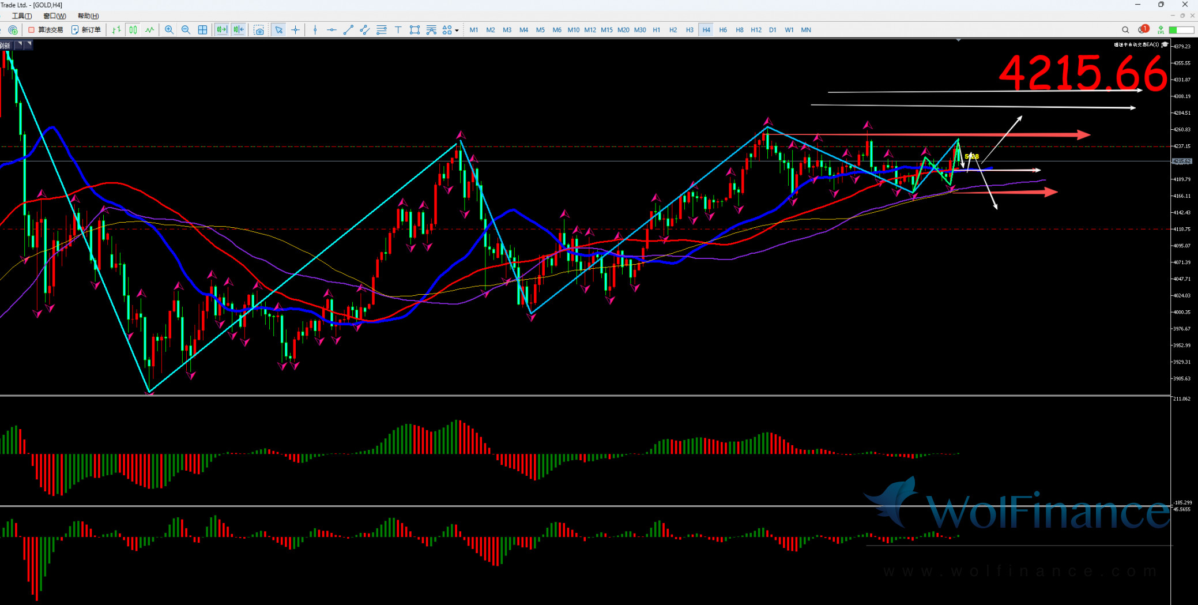Take a chart screenshot with camera icon
The image size is (1198, 605).
(x=259, y=30)
